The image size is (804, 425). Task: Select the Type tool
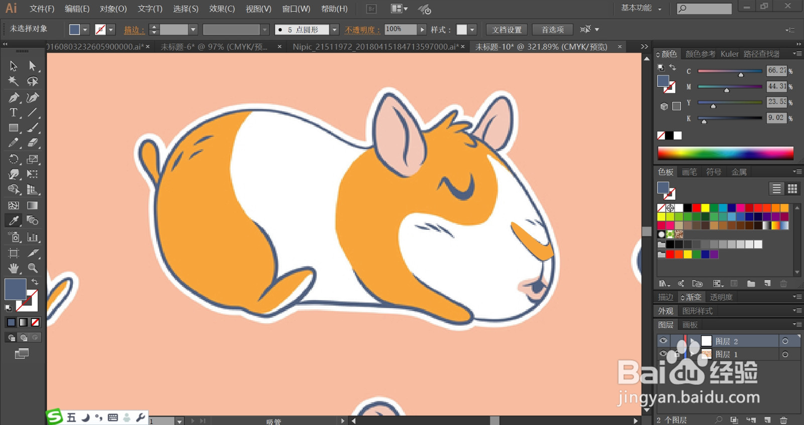(x=14, y=112)
